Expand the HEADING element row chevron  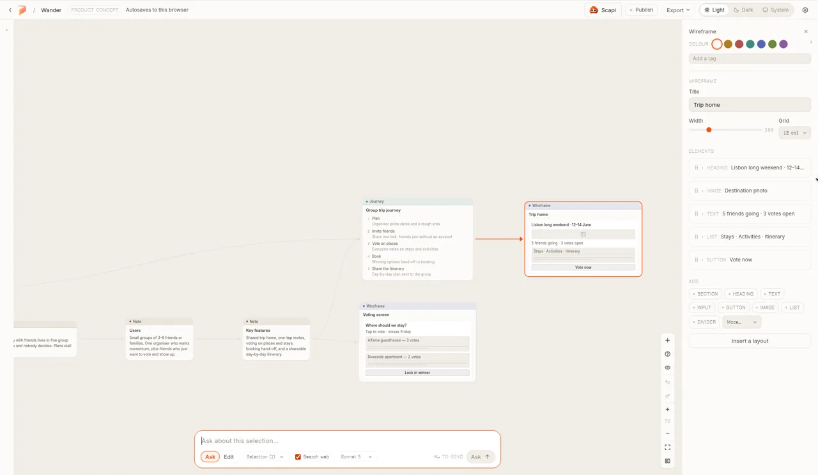pos(702,167)
